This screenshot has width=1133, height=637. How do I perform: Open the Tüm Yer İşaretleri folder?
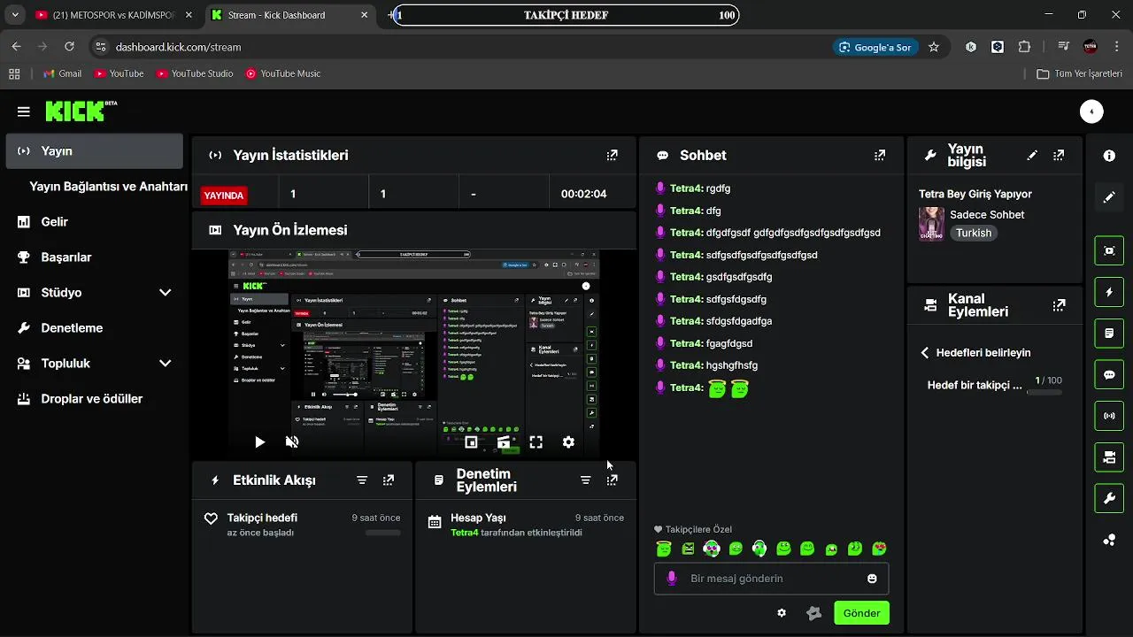1079,73
